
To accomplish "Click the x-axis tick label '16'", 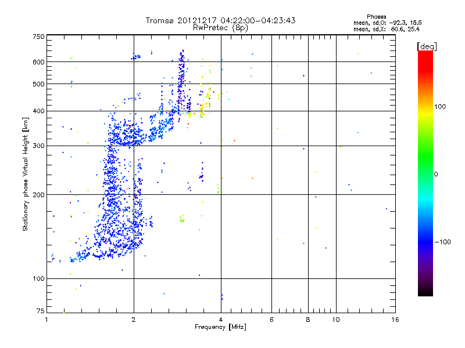I will [395, 320].
